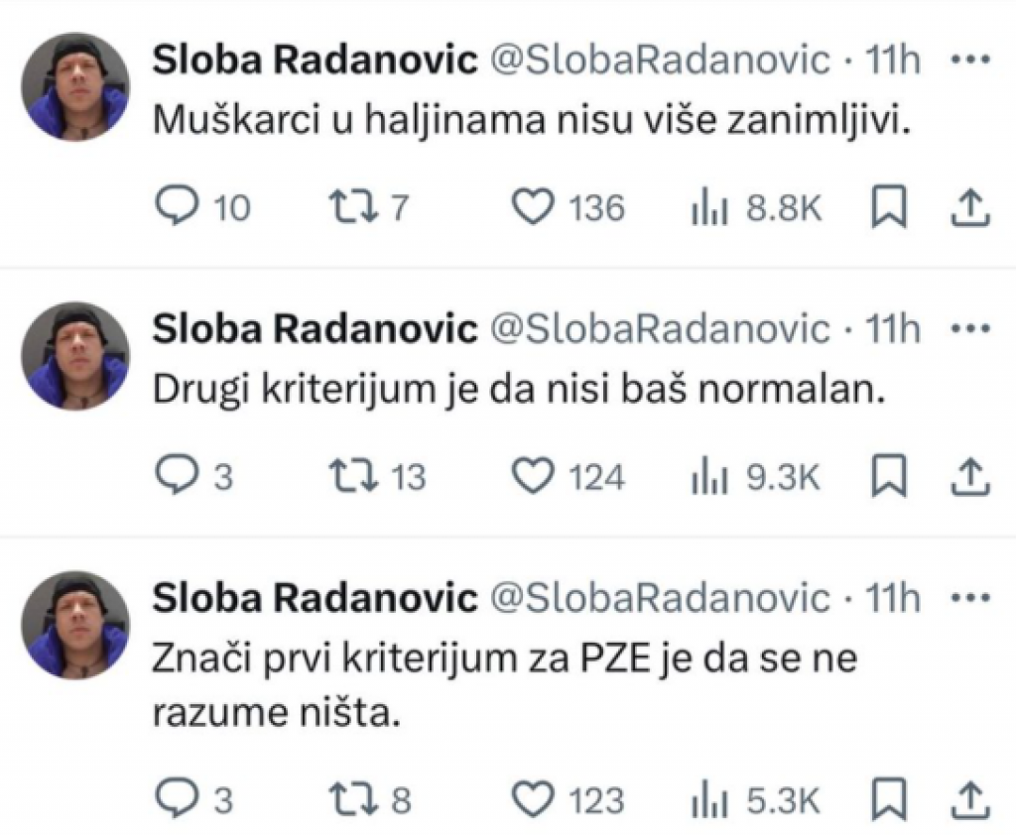This screenshot has height=835, width=1016.
Task: Open analytics showing 5.3K on bottom tweet
Action: click(x=710, y=799)
